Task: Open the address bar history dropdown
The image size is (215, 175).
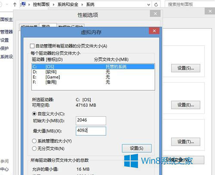Action: (x=149, y=5)
